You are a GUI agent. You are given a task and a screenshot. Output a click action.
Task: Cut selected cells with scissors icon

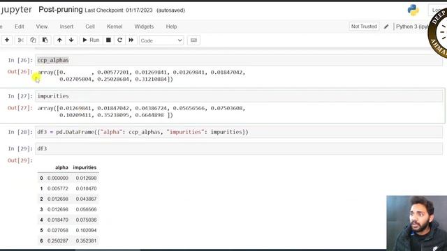tap(20, 40)
